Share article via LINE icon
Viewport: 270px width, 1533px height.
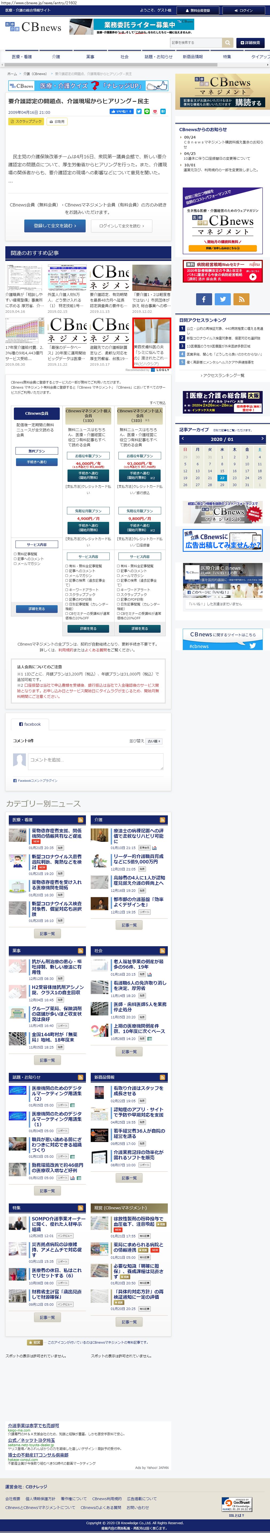click(147, 111)
